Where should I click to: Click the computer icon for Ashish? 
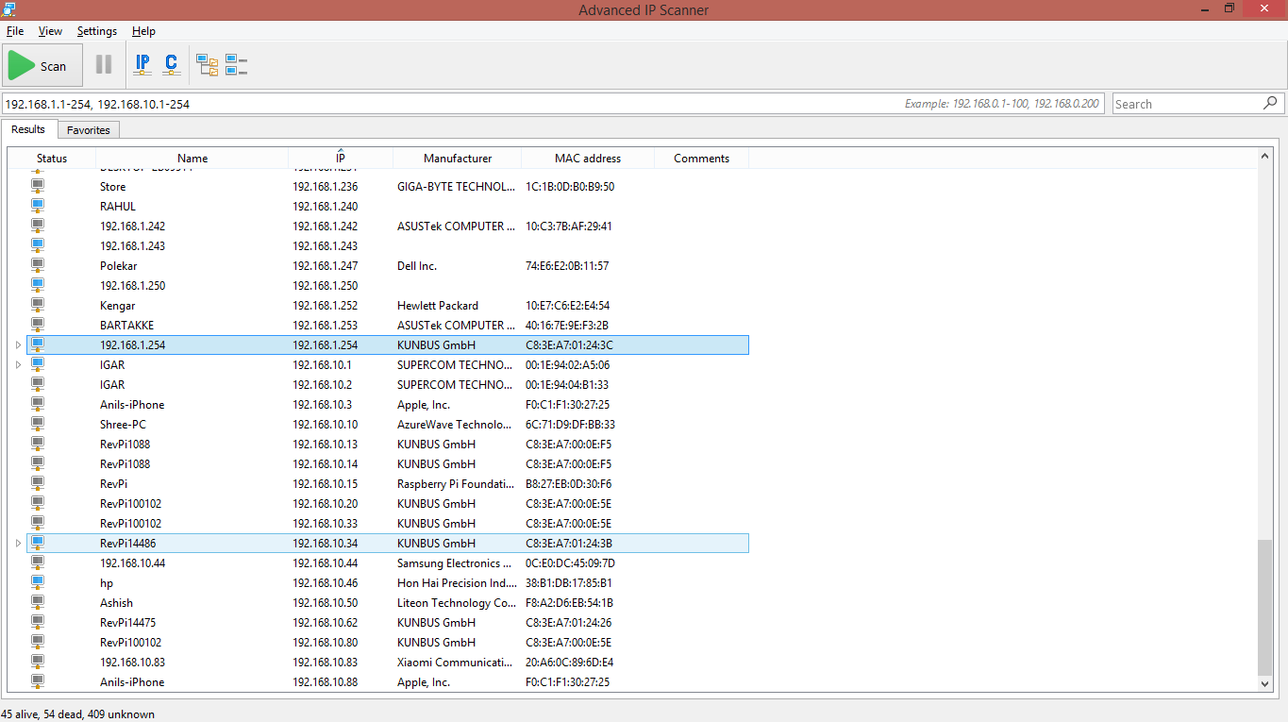click(x=38, y=603)
